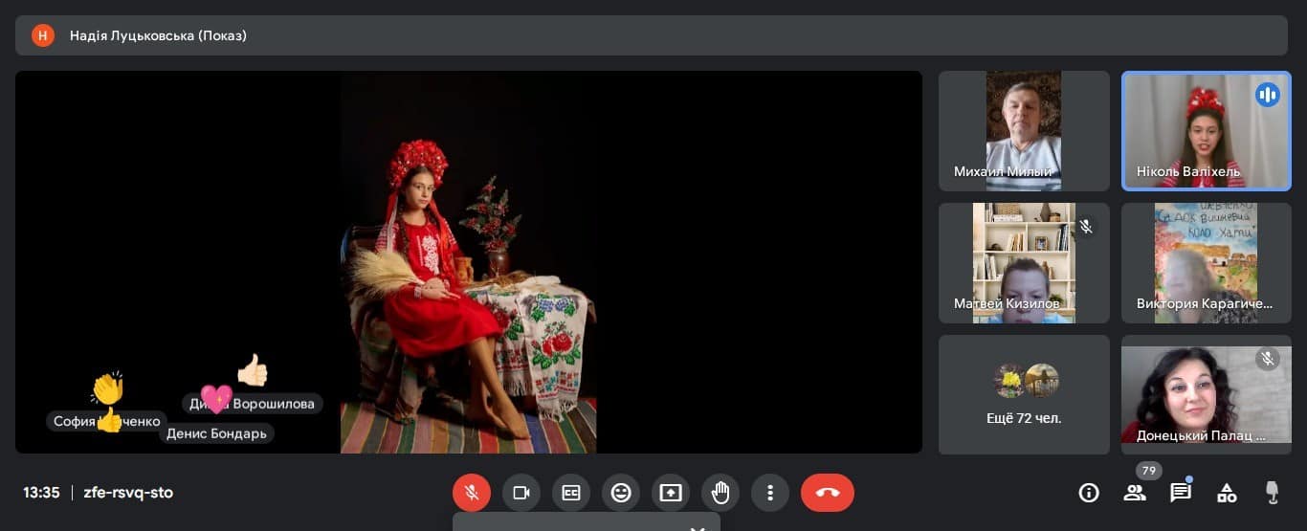Open the chat panel
This screenshot has height=531, width=1307.
point(1181,493)
